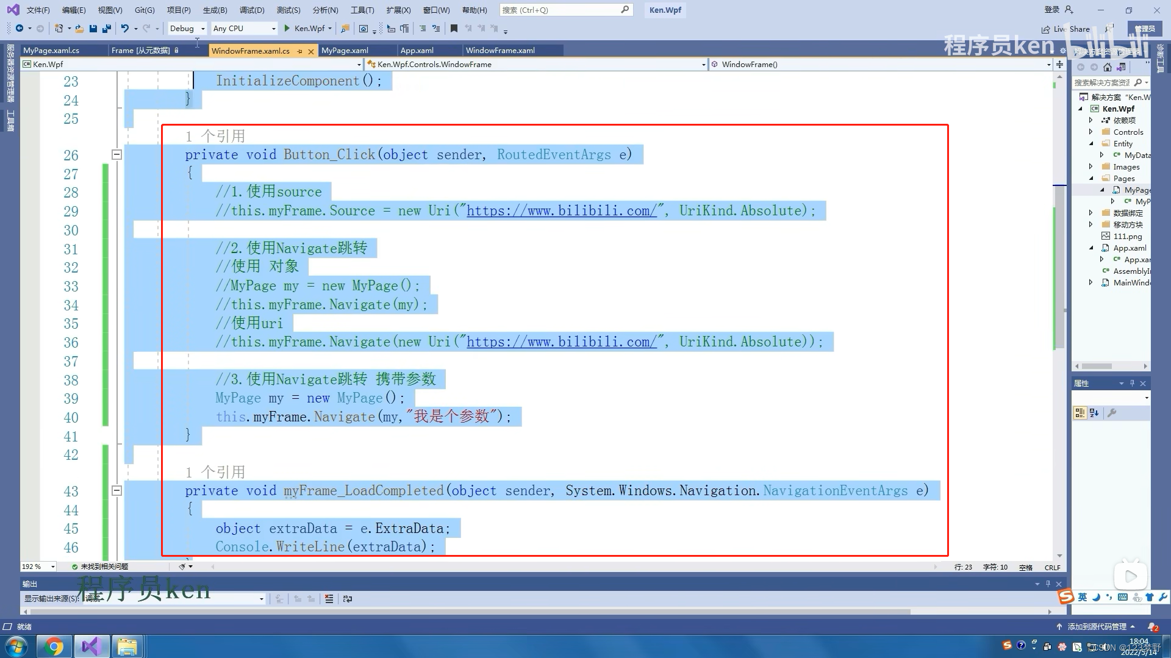Viewport: 1171px width, 658px height.
Task: Click the comment out selected lines icon
Action: 423,28
